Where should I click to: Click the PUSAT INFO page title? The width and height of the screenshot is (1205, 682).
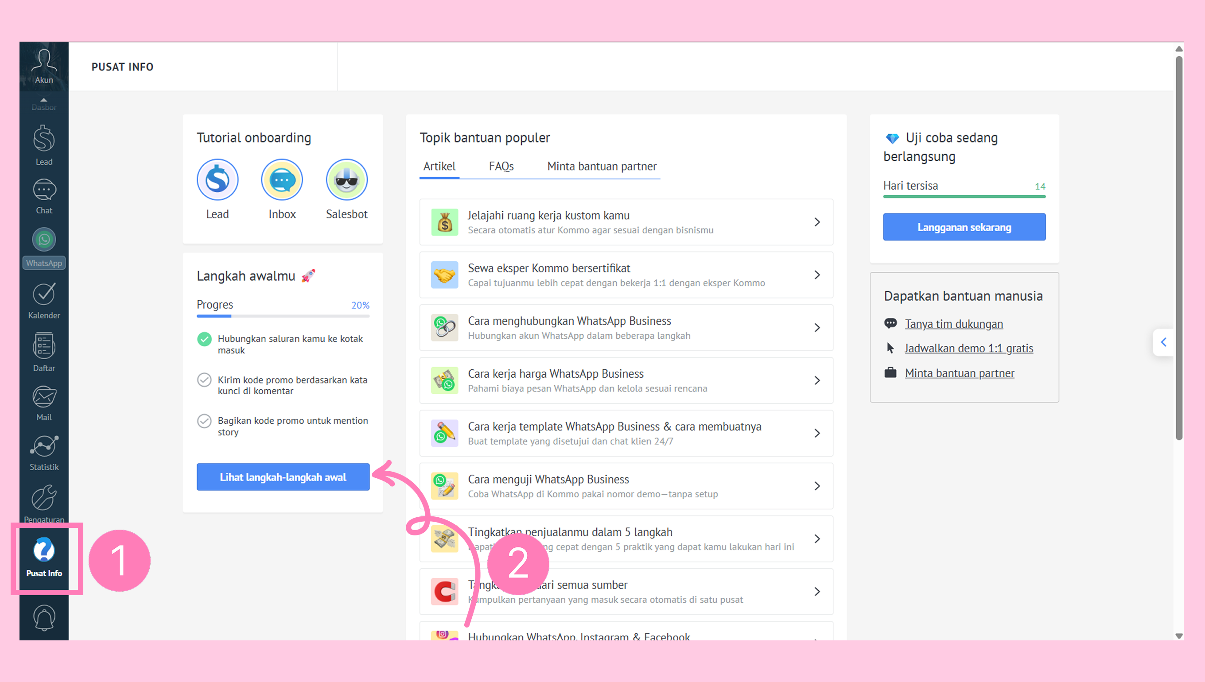pyautogui.click(x=122, y=67)
